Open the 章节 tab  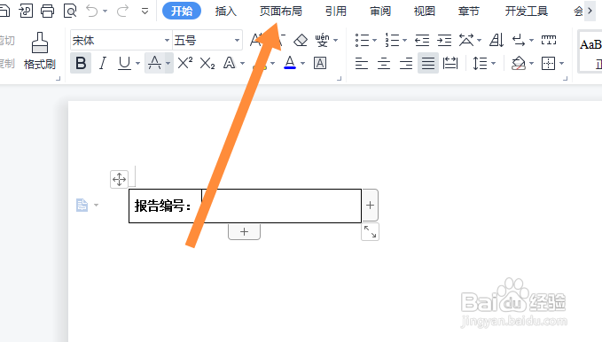469,12
